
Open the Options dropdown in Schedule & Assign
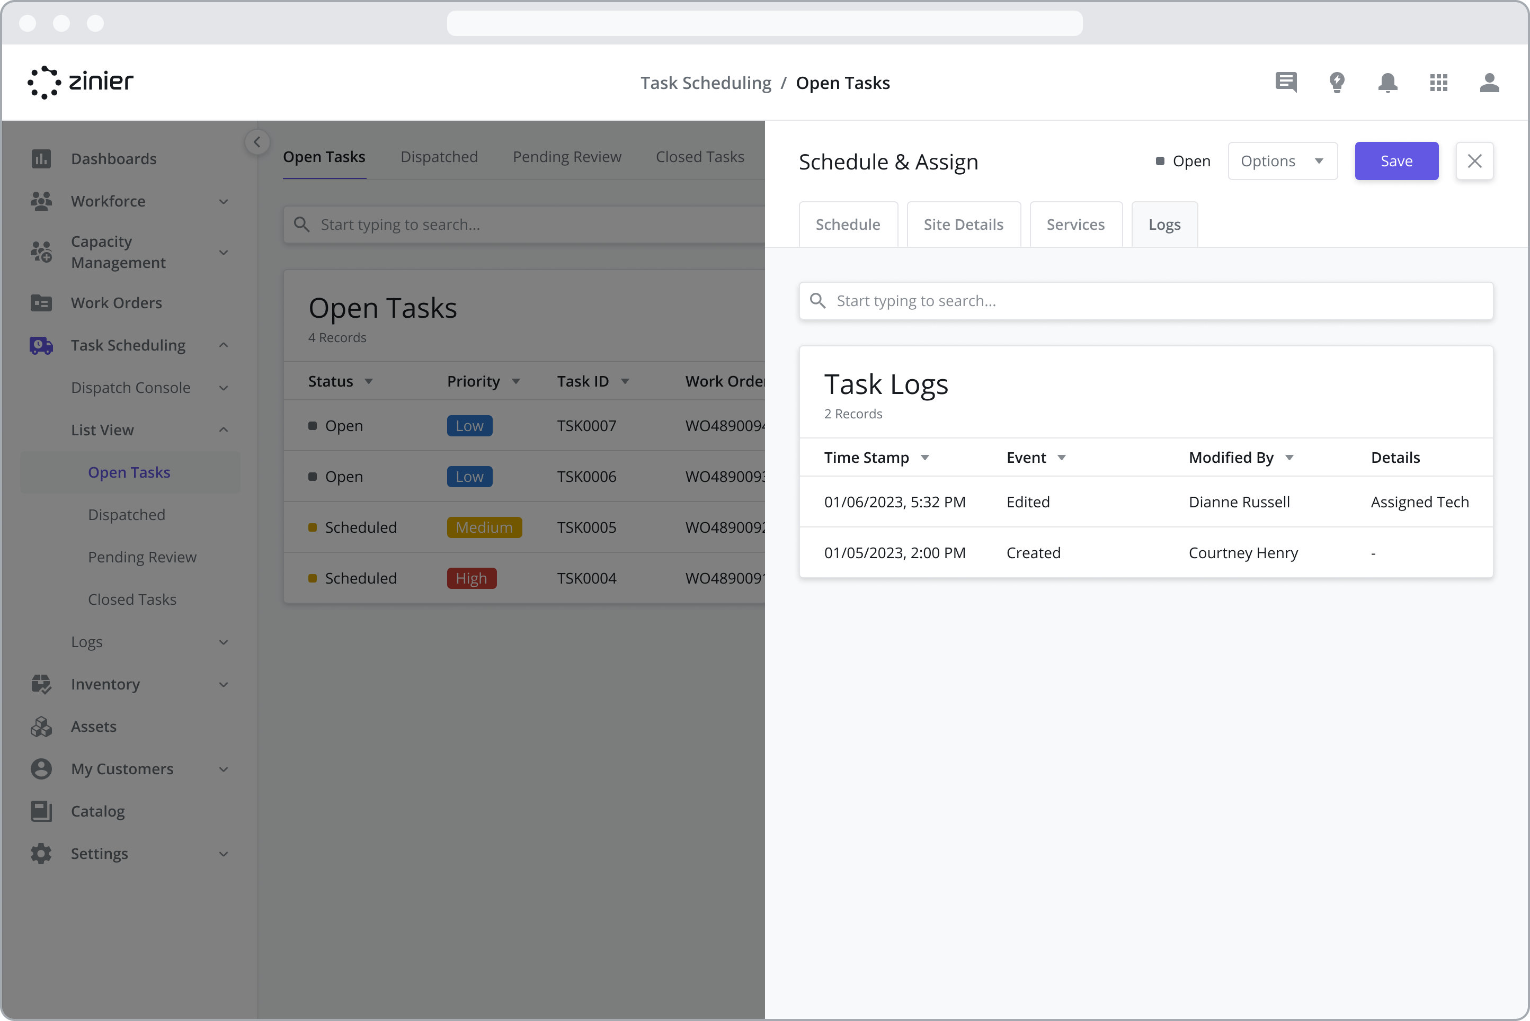click(x=1282, y=161)
